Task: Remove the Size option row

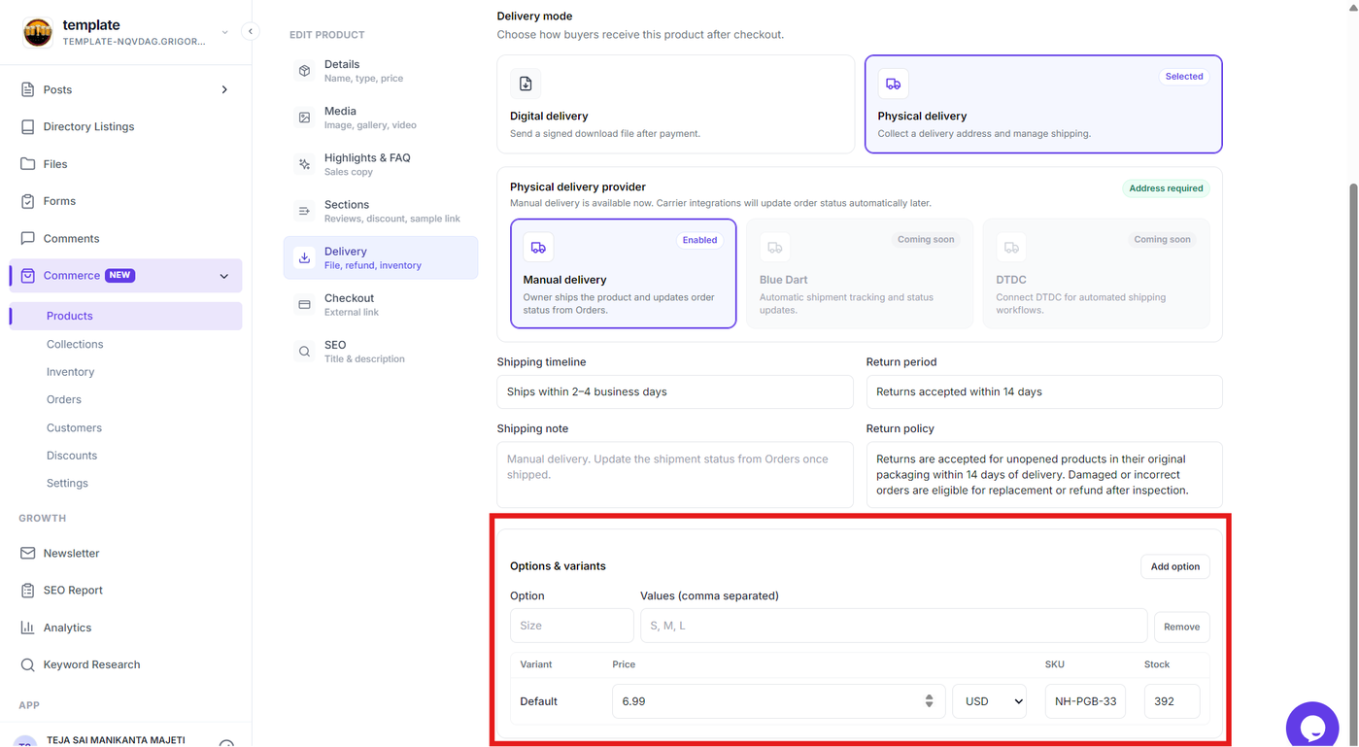Action: (x=1181, y=627)
